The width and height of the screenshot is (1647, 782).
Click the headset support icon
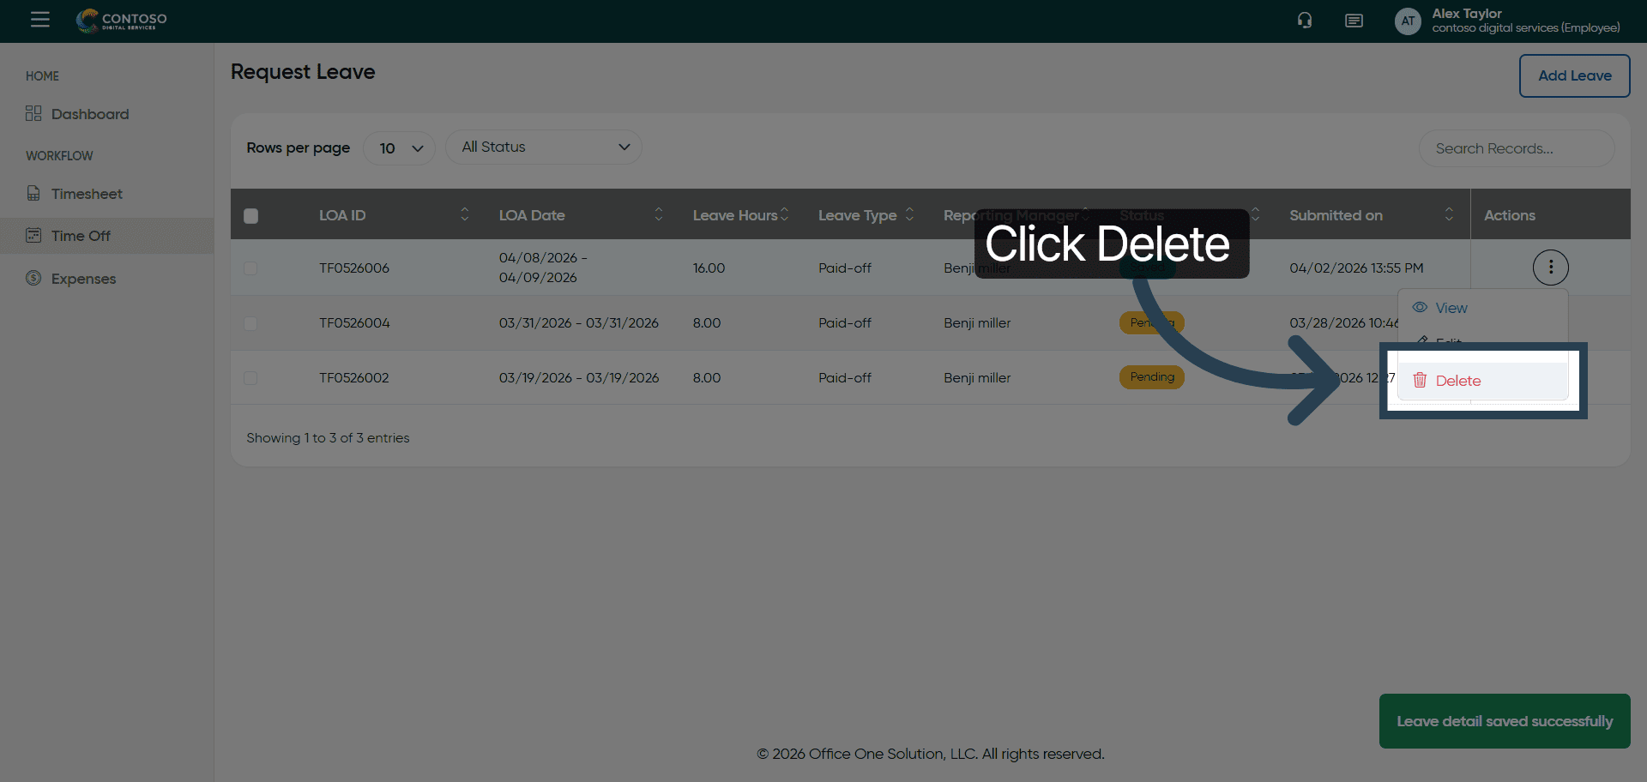pyautogui.click(x=1304, y=21)
